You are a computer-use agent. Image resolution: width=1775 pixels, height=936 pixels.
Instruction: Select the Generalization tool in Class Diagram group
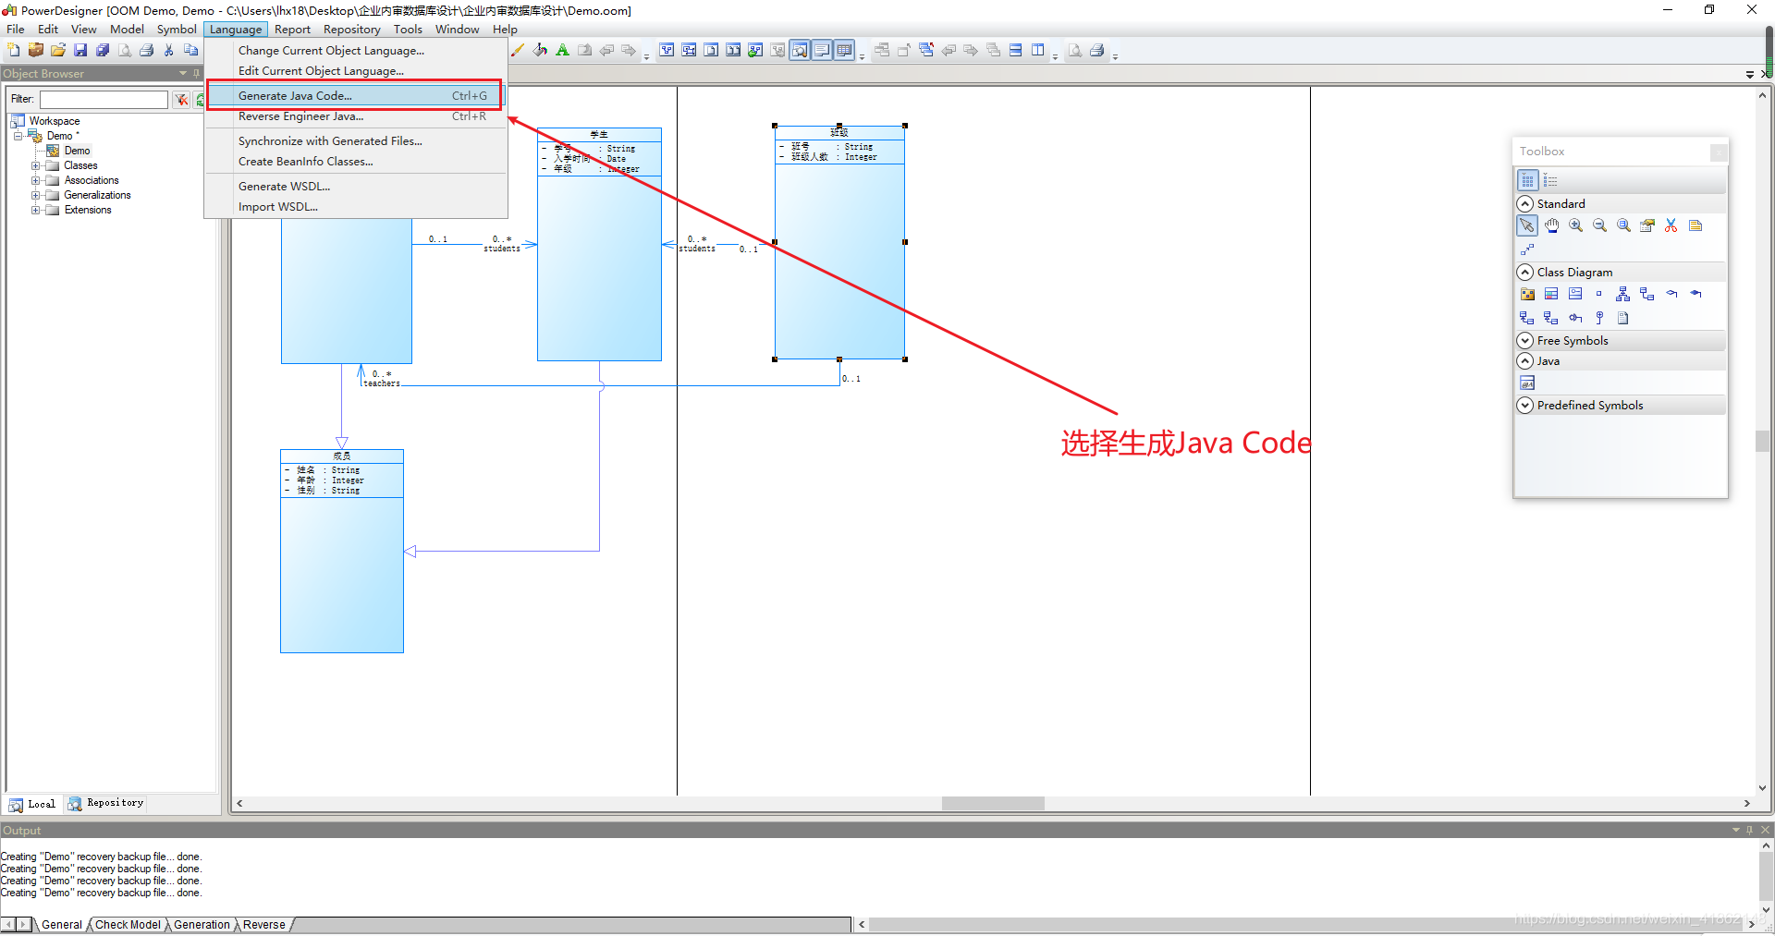pyautogui.click(x=1623, y=294)
